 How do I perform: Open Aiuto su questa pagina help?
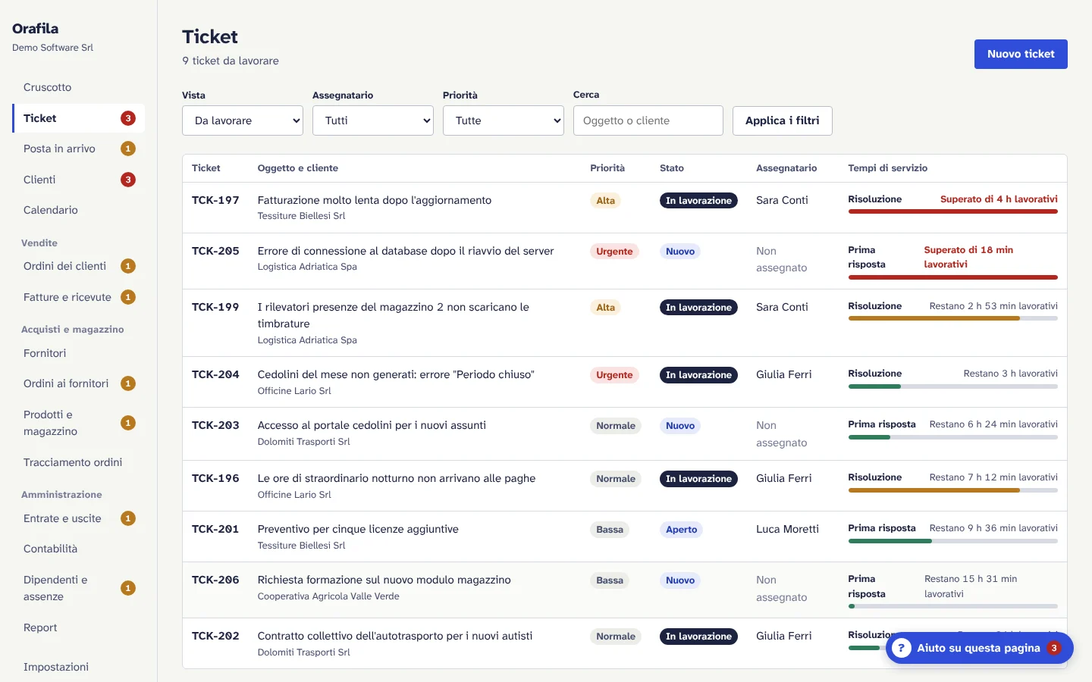click(979, 648)
